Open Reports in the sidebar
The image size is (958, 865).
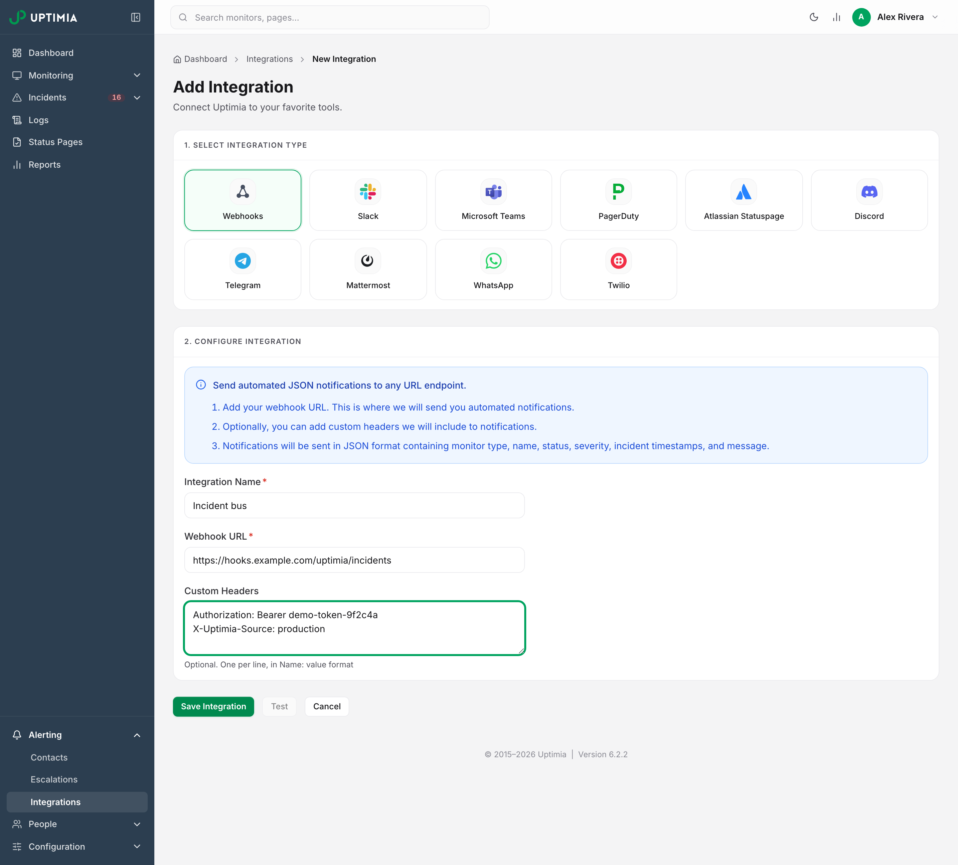77,164
